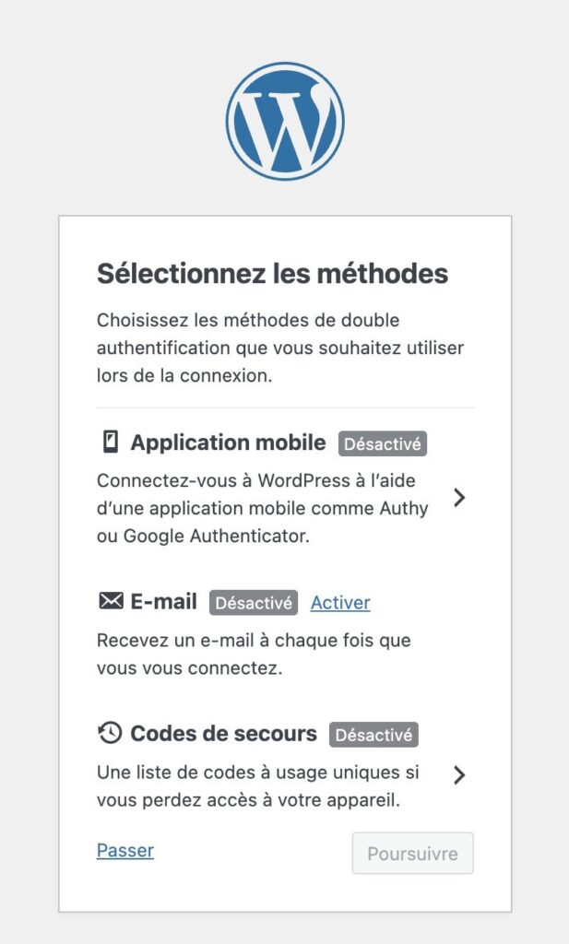Click the E-mail Désactivé badge
Image resolution: width=569 pixels, height=944 pixels.
(x=254, y=603)
